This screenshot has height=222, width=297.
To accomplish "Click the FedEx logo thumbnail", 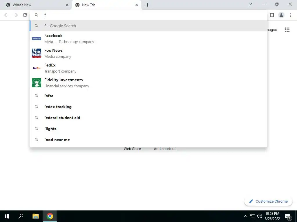I will coord(37,68).
